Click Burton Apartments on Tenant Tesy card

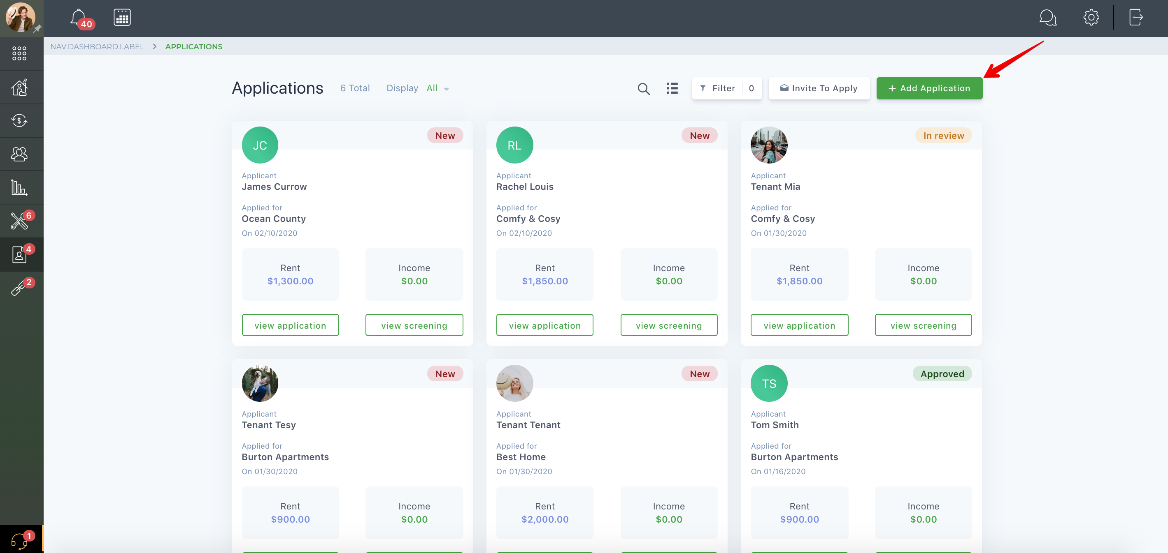[x=285, y=457]
